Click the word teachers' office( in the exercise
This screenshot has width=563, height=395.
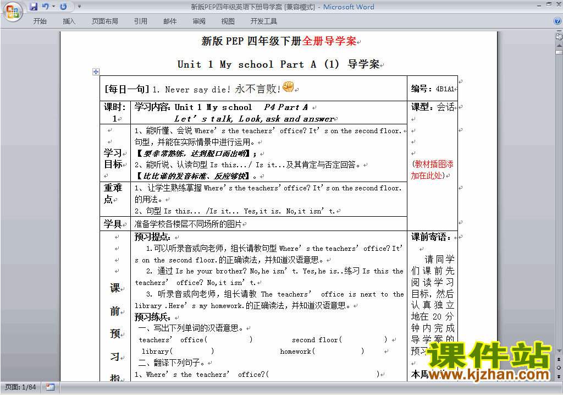[x=173, y=339]
